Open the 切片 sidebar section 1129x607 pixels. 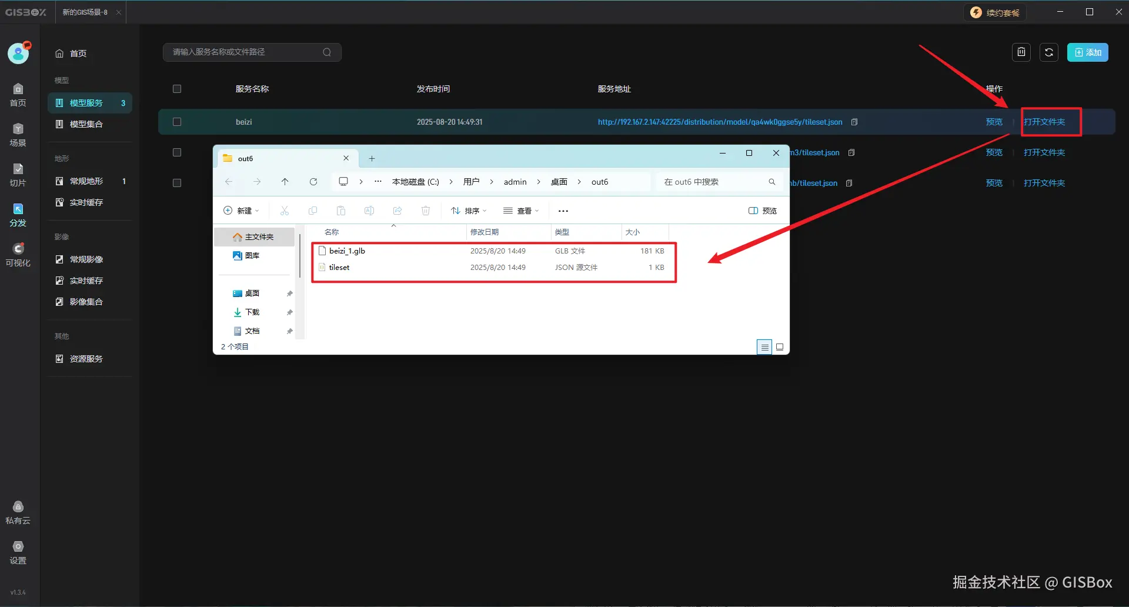pyautogui.click(x=18, y=175)
